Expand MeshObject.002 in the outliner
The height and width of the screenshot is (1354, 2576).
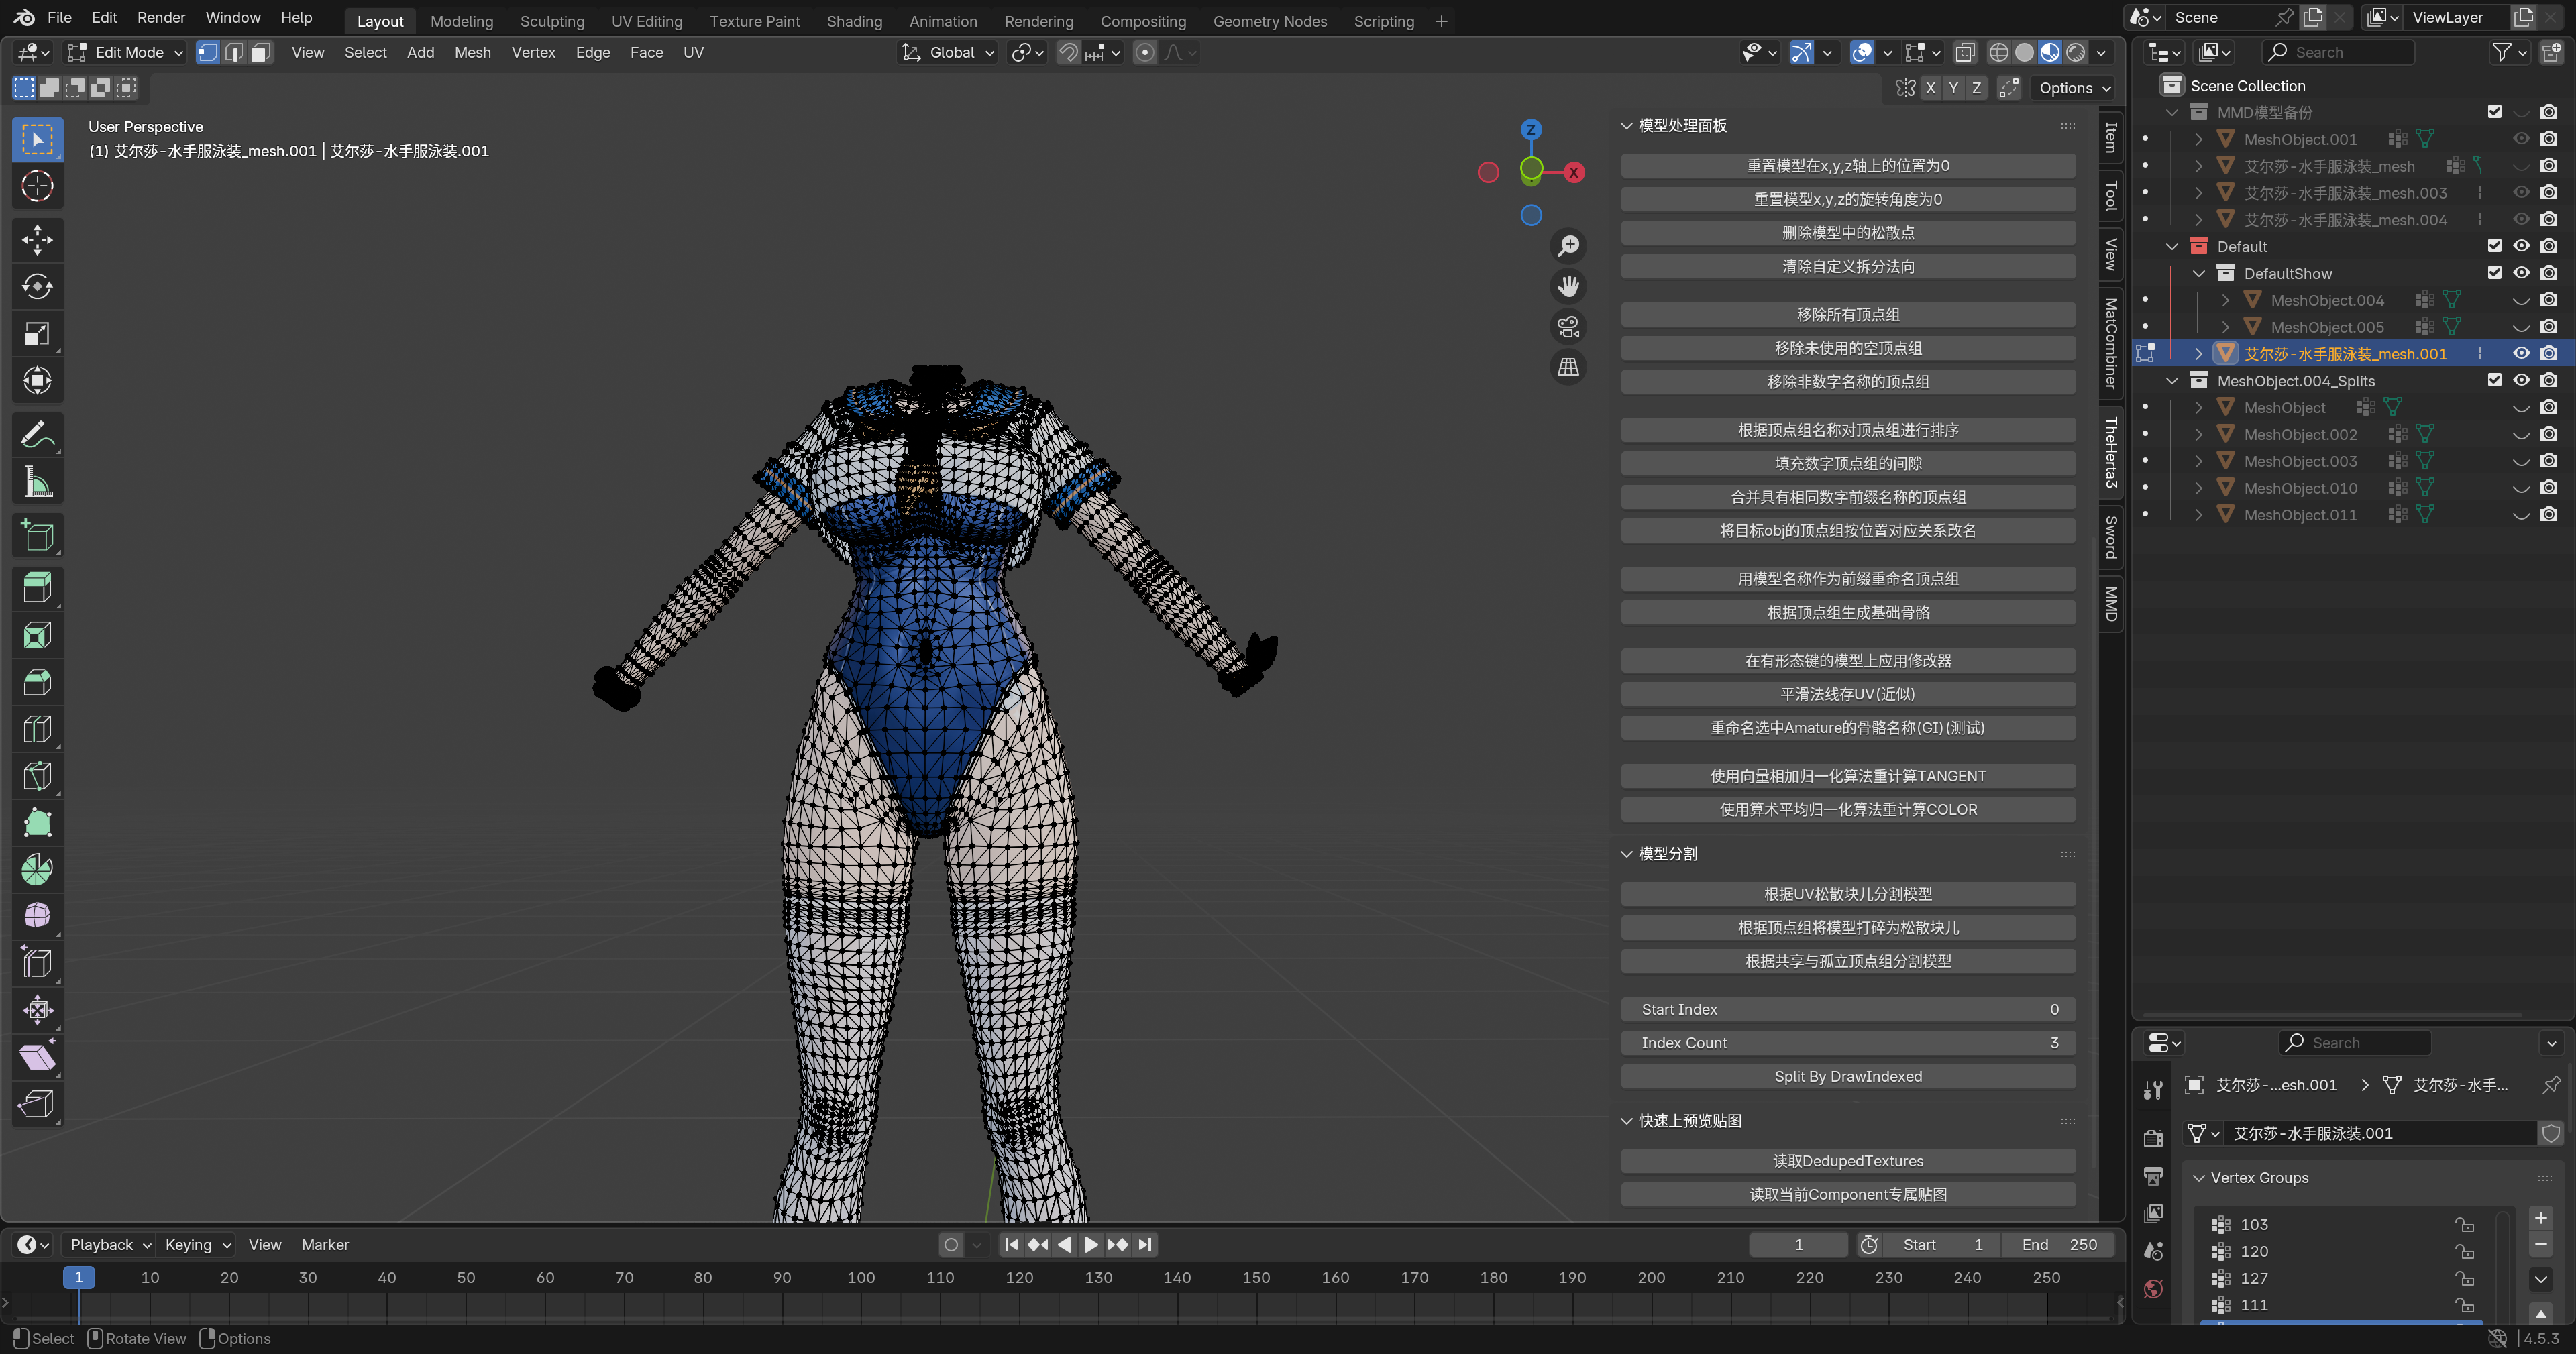2198,434
